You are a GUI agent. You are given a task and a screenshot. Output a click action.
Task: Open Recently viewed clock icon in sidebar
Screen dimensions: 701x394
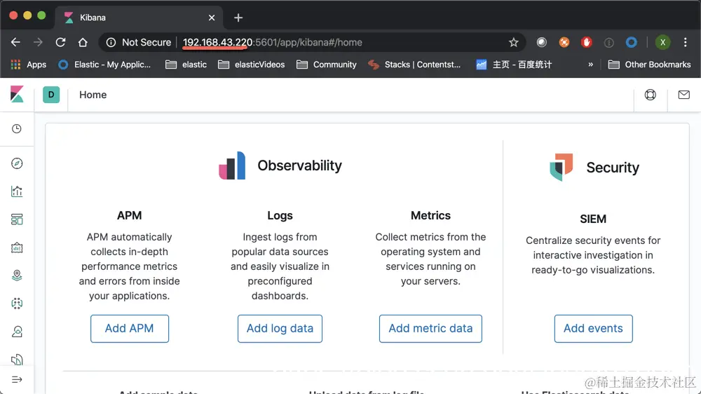(17, 129)
